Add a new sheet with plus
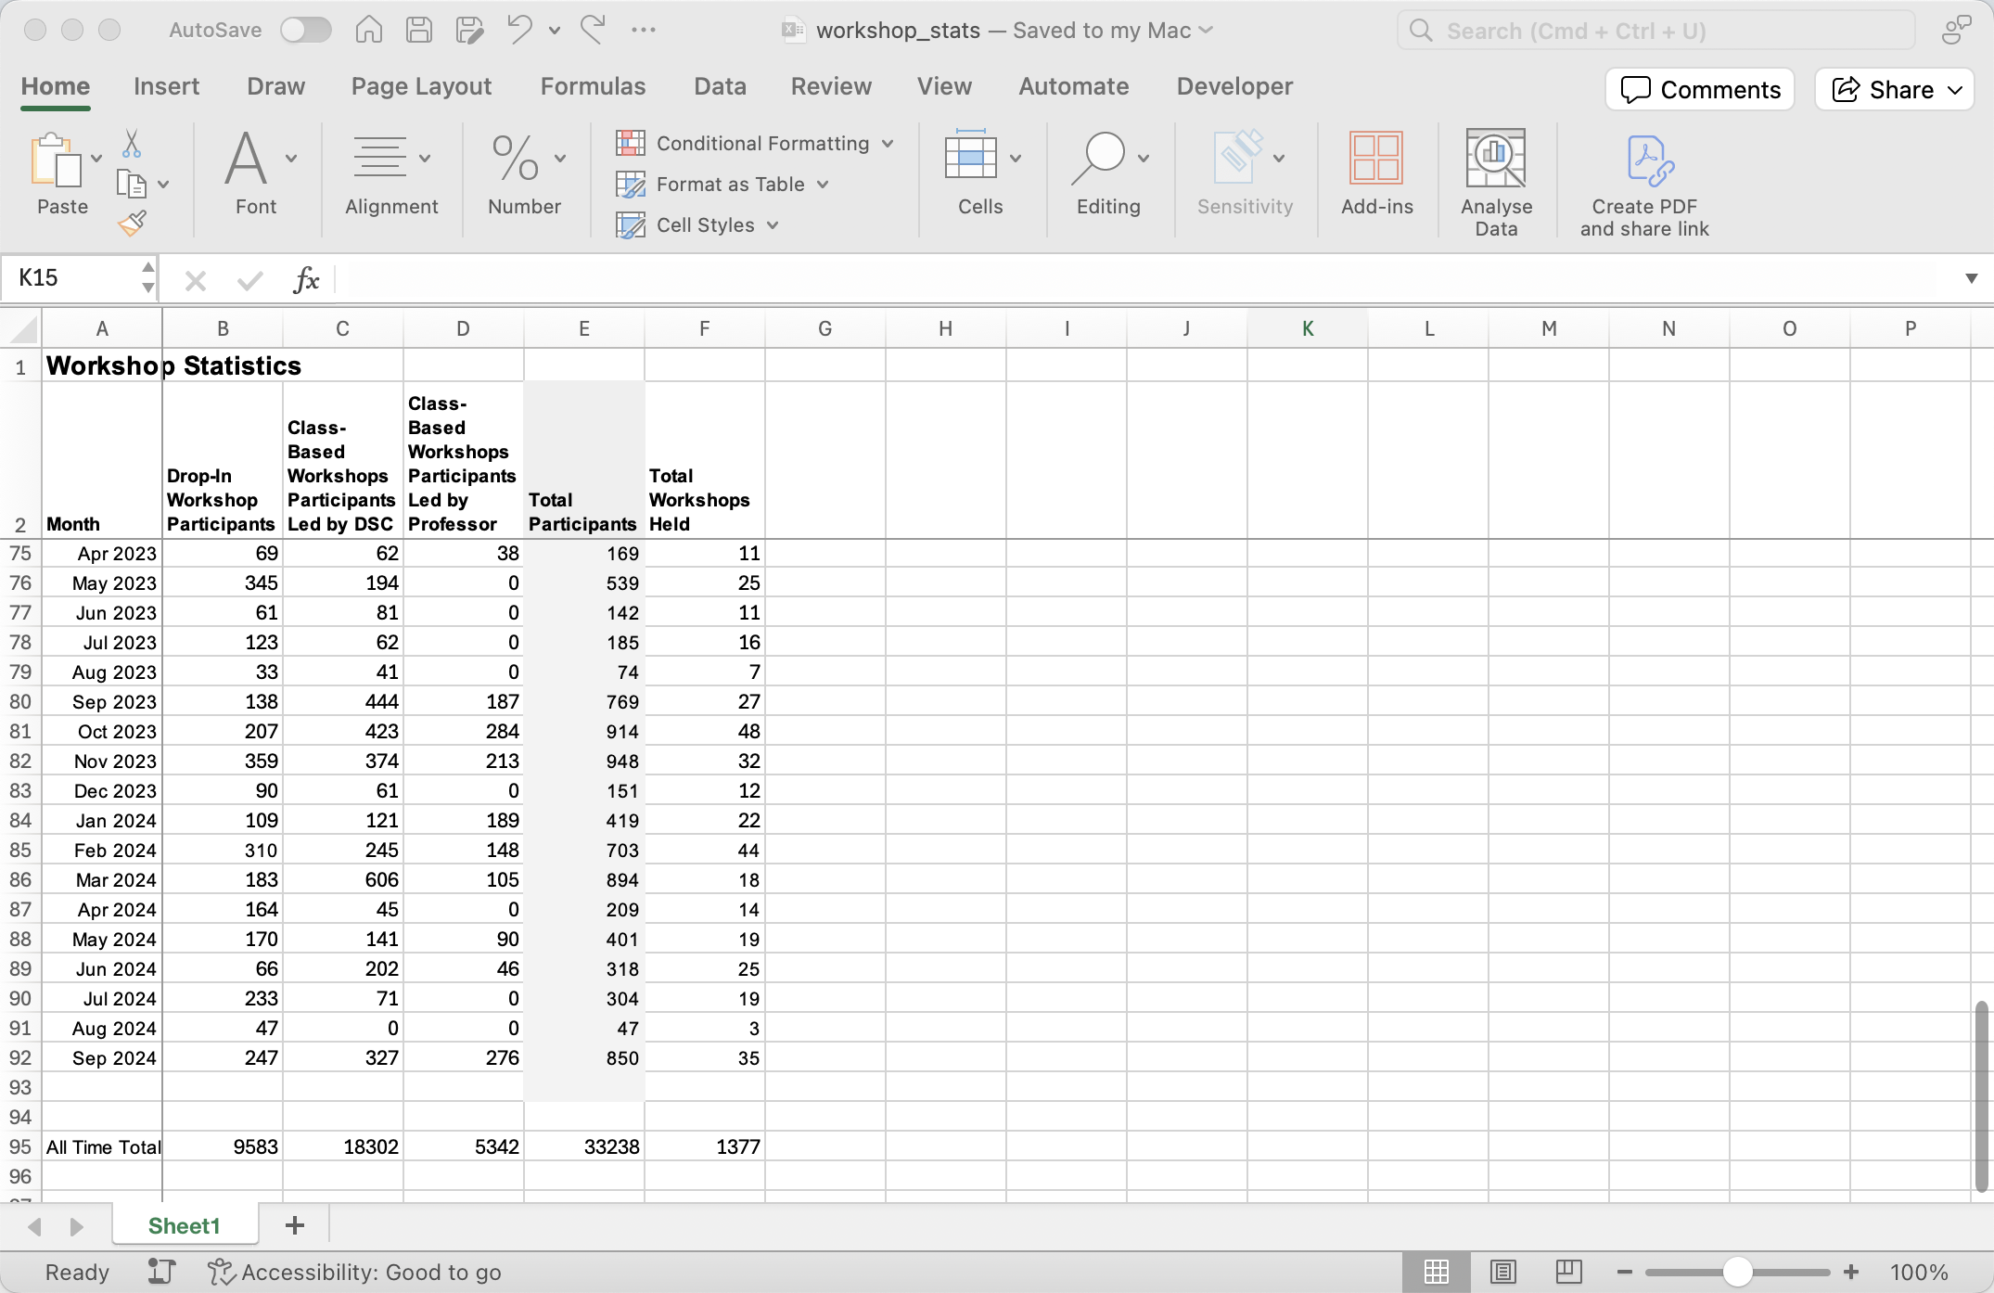 (295, 1225)
